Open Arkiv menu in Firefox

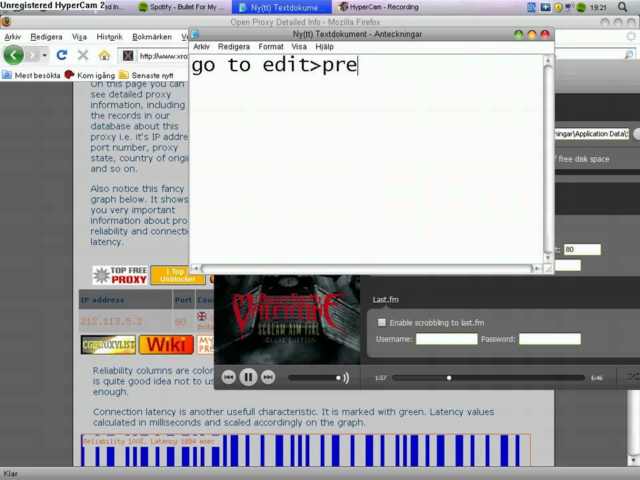(12, 37)
